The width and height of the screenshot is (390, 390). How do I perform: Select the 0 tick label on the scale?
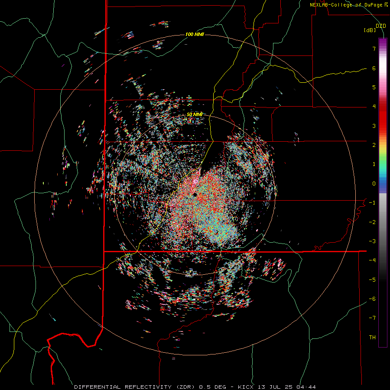(374, 184)
